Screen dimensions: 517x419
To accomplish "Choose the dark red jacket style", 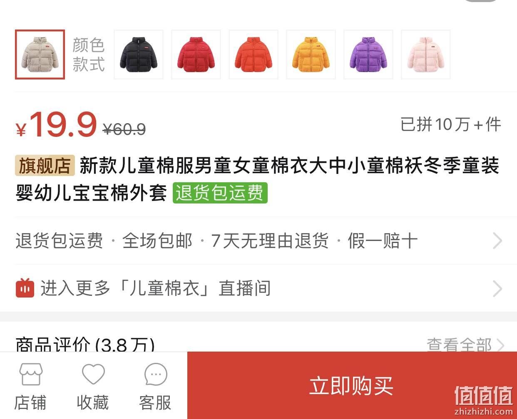I will [196, 55].
